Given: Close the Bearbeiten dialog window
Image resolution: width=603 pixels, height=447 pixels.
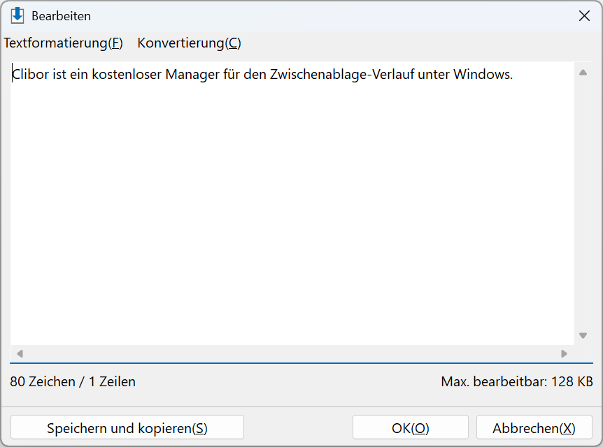Looking at the screenshot, I should pos(584,16).
